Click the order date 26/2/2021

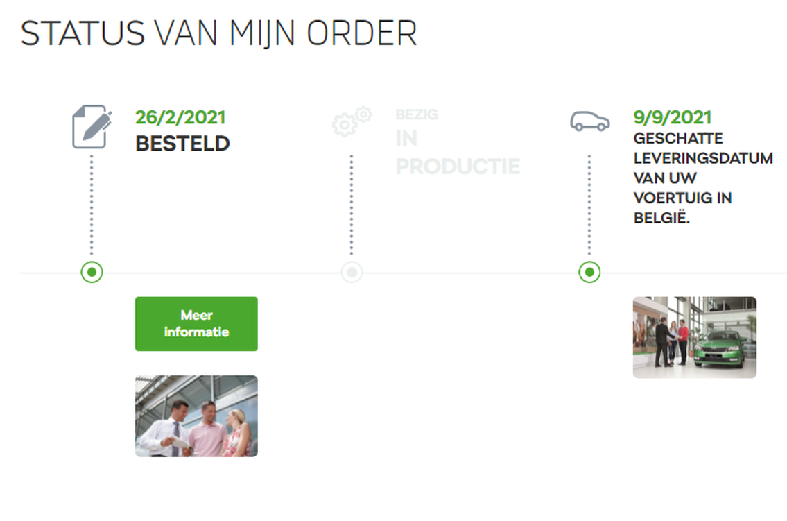(x=180, y=117)
